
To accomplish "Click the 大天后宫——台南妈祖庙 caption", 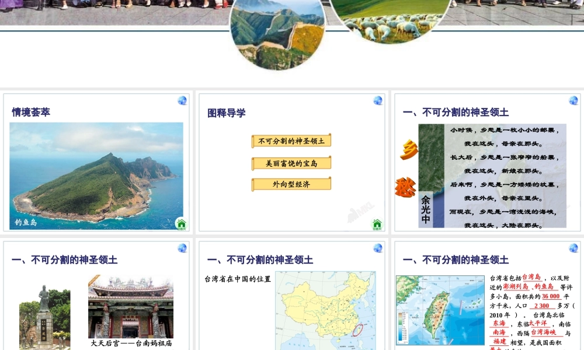I will coord(131,343).
